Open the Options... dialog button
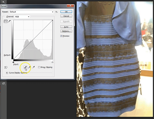Image resolution: width=154 pixels, height=119 pixels. pos(66,31)
